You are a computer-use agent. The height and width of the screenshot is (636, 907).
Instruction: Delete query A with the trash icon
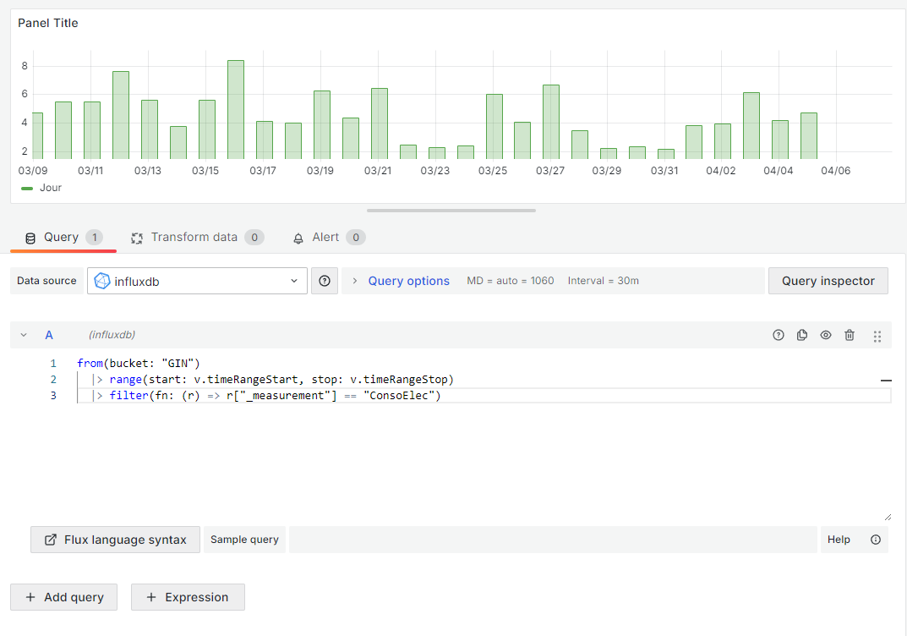click(x=850, y=335)
